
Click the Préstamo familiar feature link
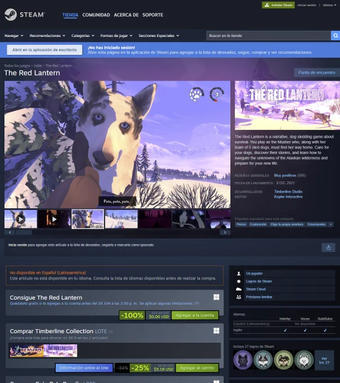[259, 297]
